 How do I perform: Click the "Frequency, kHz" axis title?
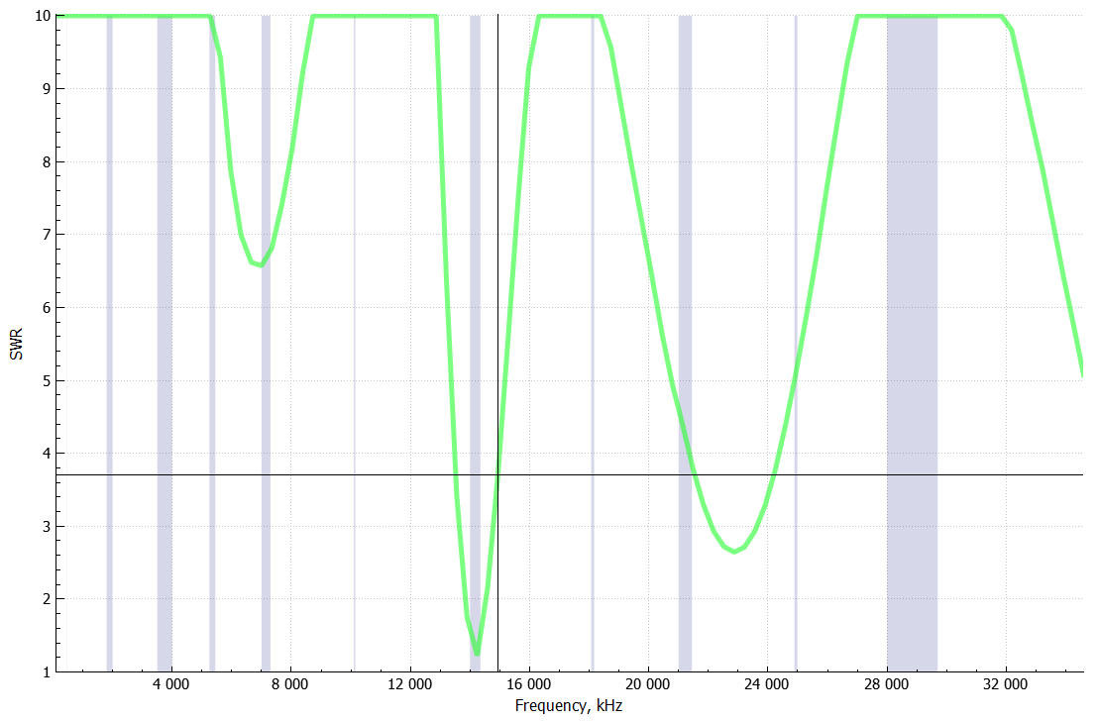[568, 706]
